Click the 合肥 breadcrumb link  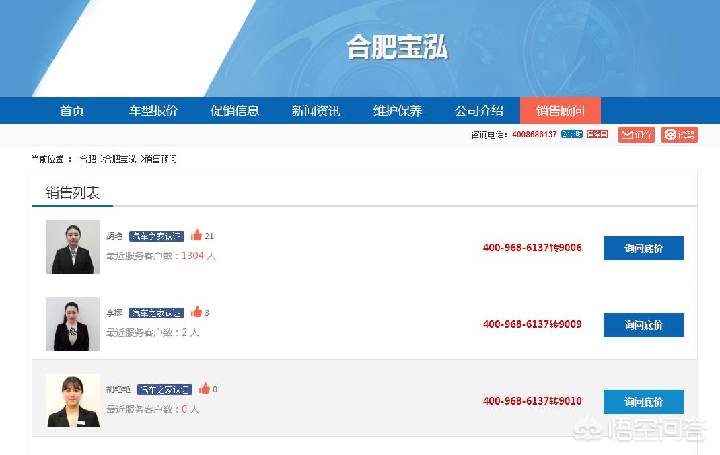[x=87, y=160]
